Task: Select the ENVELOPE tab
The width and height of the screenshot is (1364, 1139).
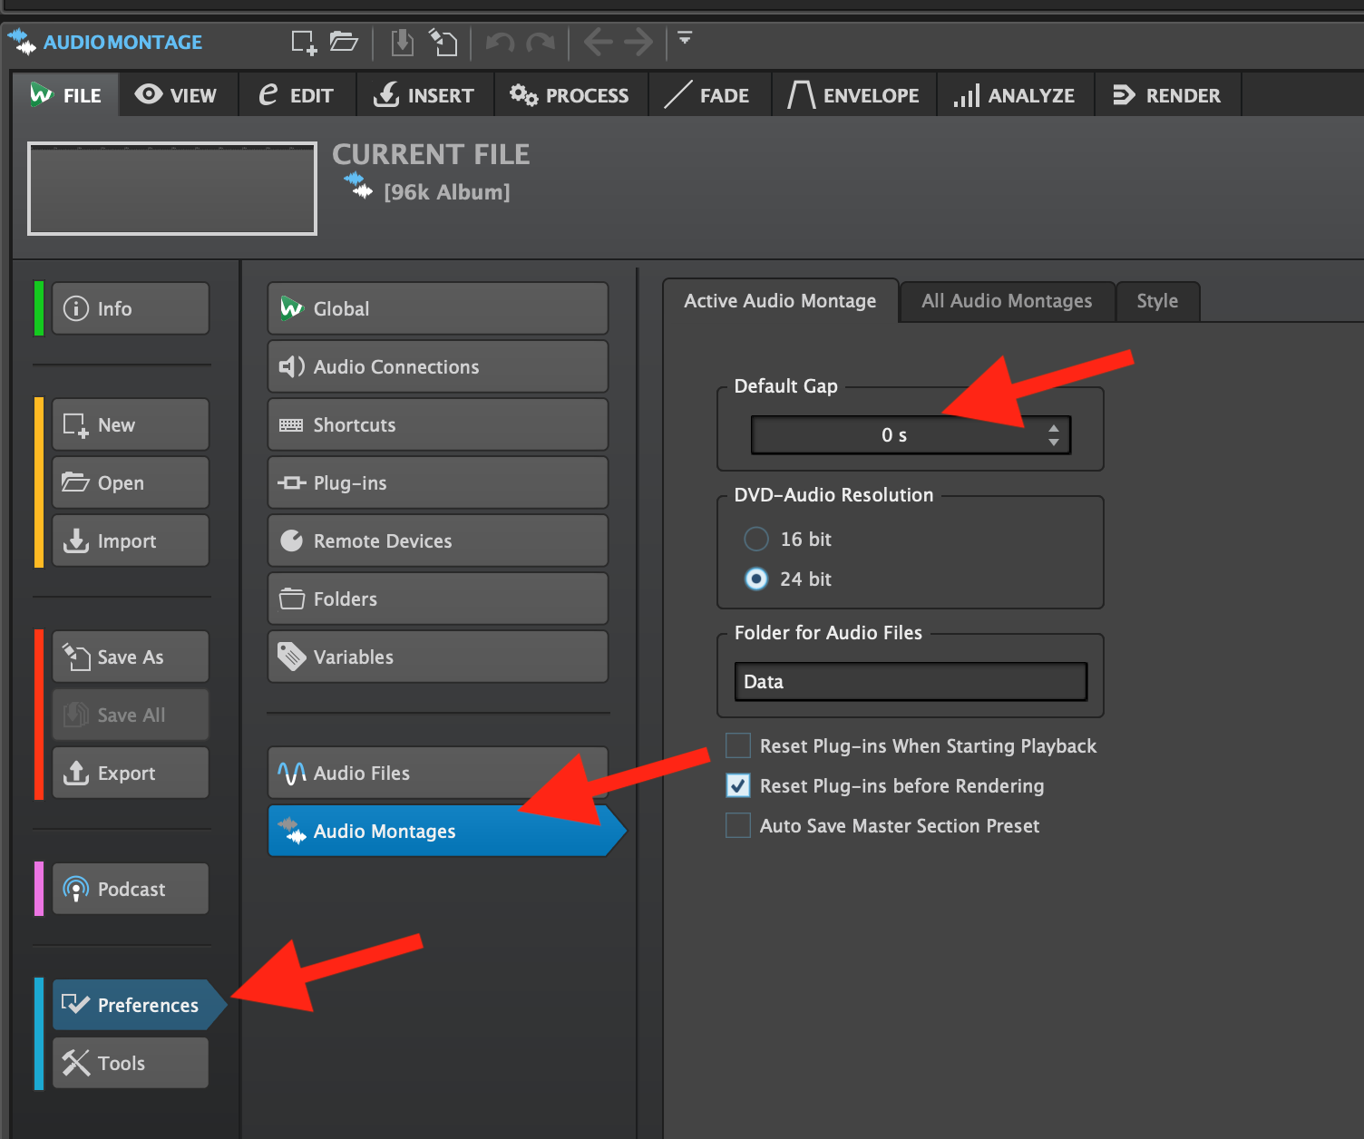Action: (853, 95)
